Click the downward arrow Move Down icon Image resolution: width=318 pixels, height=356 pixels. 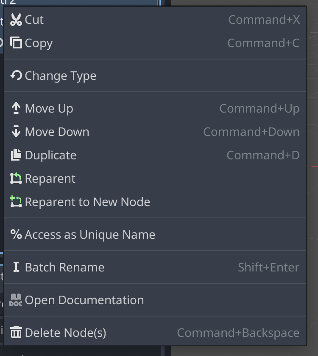coord(16,132)
